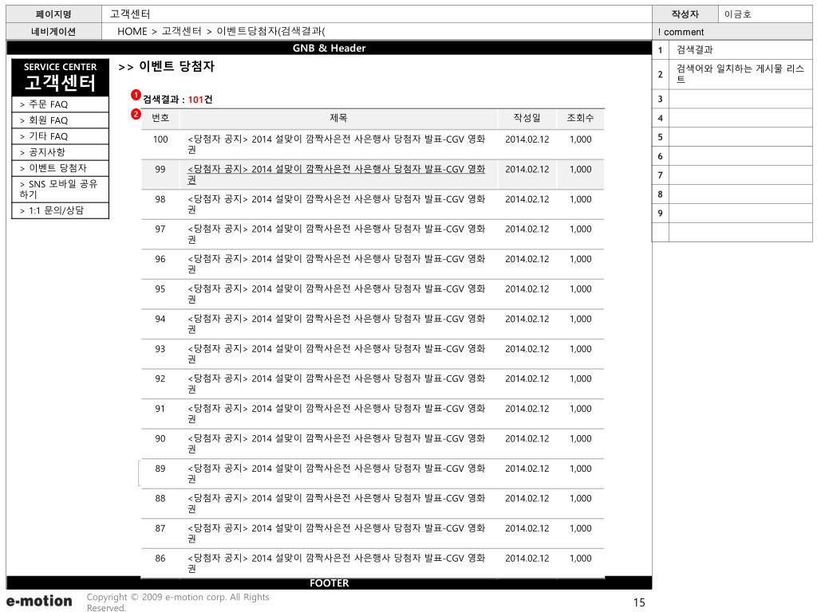Click the 제목 column header
The image size is (817, 612).
(338, 118)
